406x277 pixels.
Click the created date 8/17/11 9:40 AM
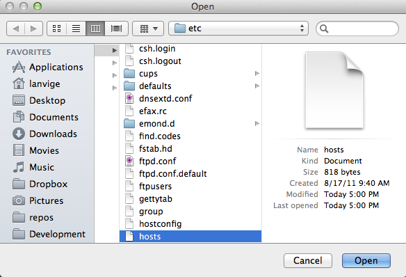click(x=357, y=183)
